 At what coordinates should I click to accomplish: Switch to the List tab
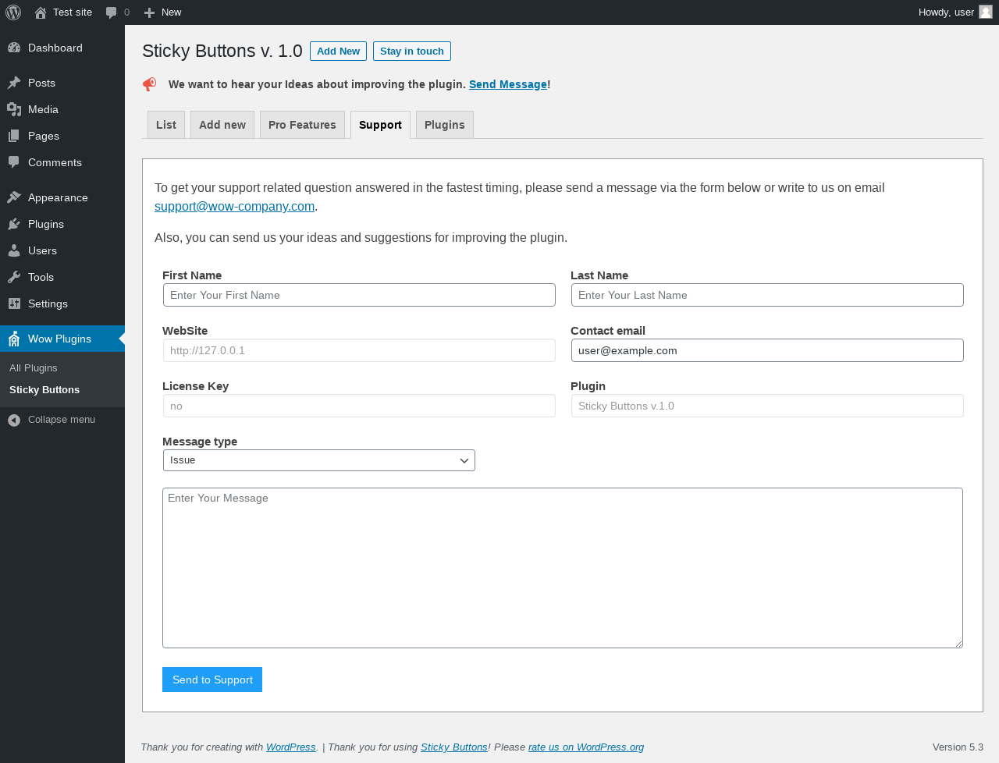[x=166, y=125]
